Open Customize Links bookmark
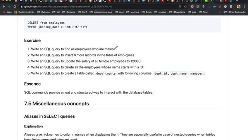Image resolution: width=248 pixels, height=140 pixels. [x=24, y=12]
